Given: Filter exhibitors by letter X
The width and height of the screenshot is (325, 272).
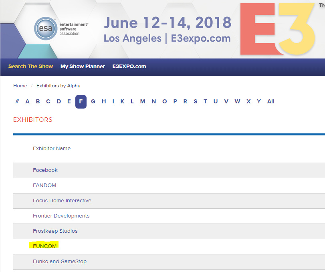Looking at the screenshot, I should [x=248, y=101].
